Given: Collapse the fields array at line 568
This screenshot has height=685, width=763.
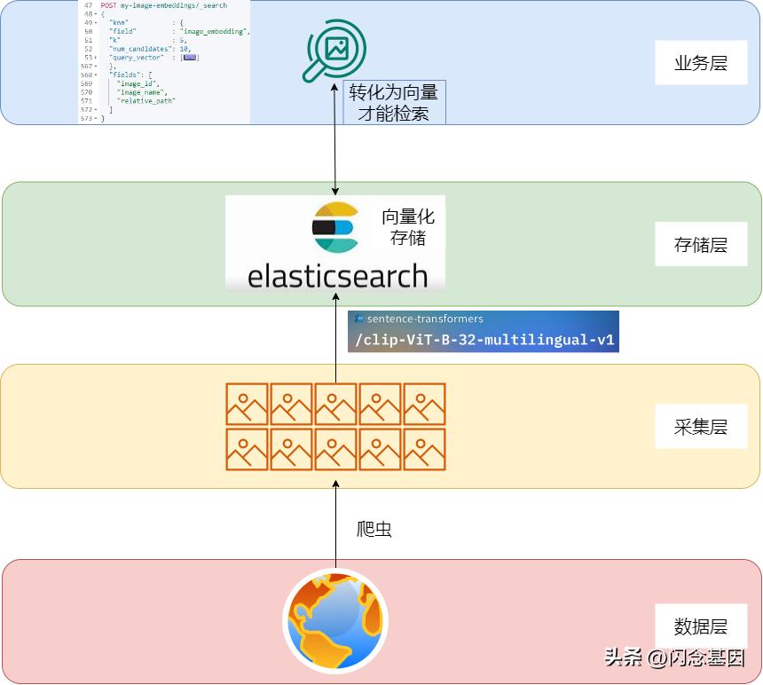Looking at the screenshot, I should (x=93, y=75).
